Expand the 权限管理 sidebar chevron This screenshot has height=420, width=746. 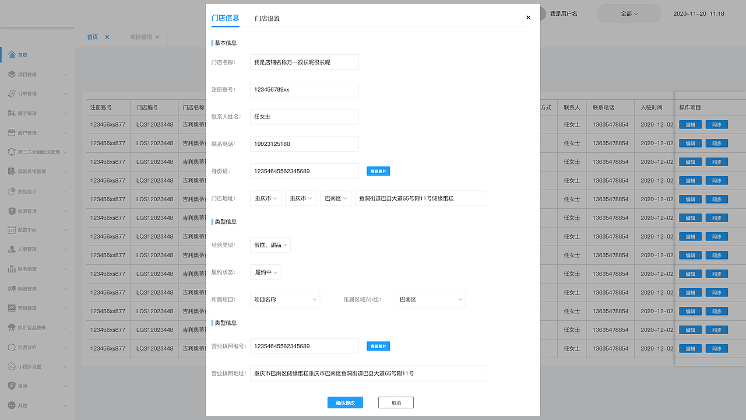[x=65, y=211]
